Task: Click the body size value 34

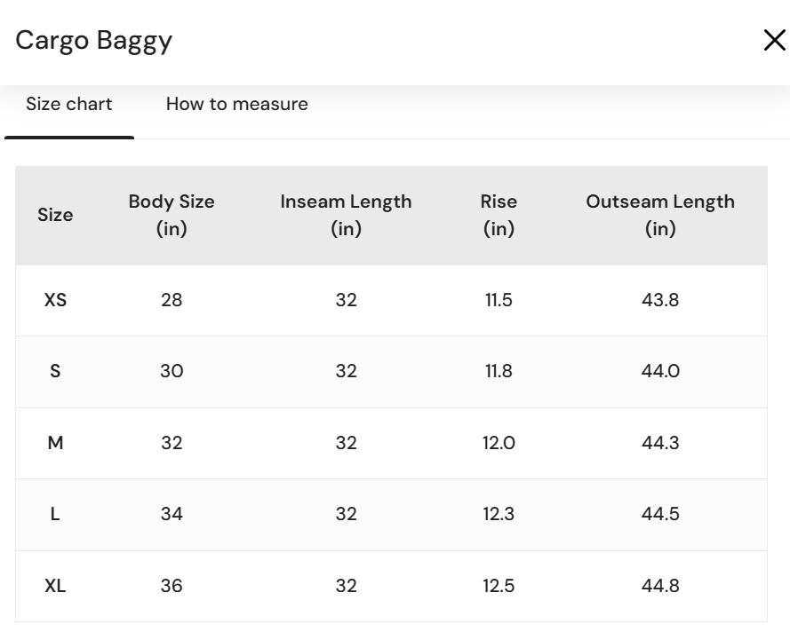Action: pos(172,514)
